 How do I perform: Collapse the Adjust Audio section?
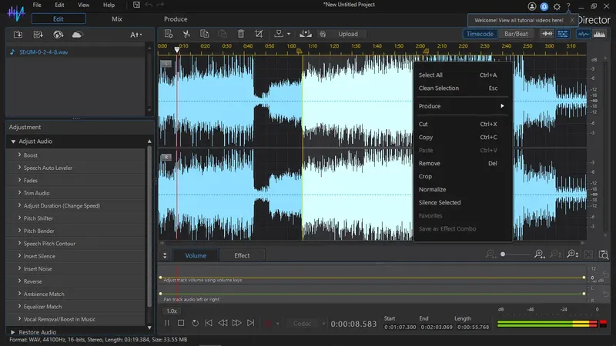pos(13,141)
